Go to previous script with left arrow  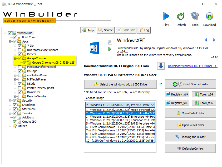coord(206,40)
